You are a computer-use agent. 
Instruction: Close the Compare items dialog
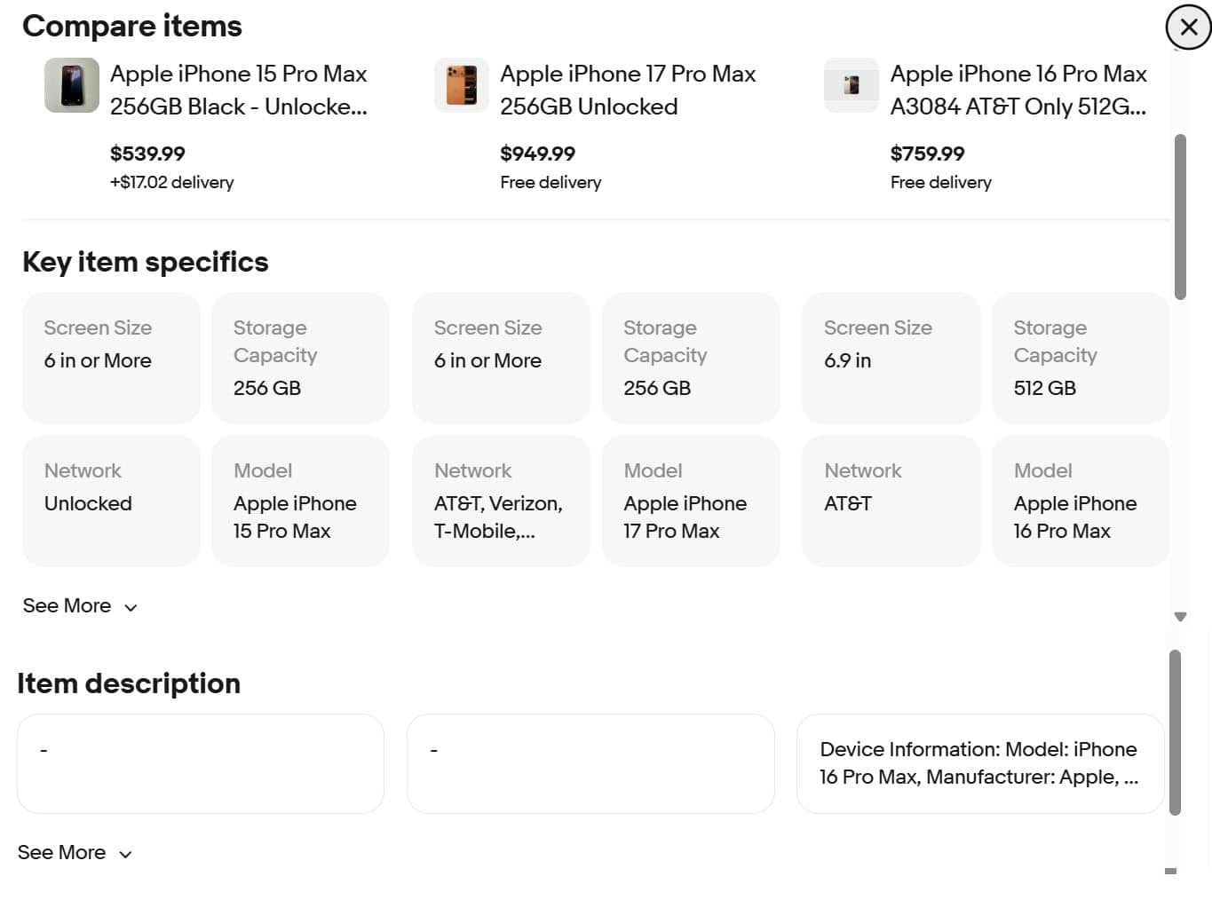click(1188, 28)
